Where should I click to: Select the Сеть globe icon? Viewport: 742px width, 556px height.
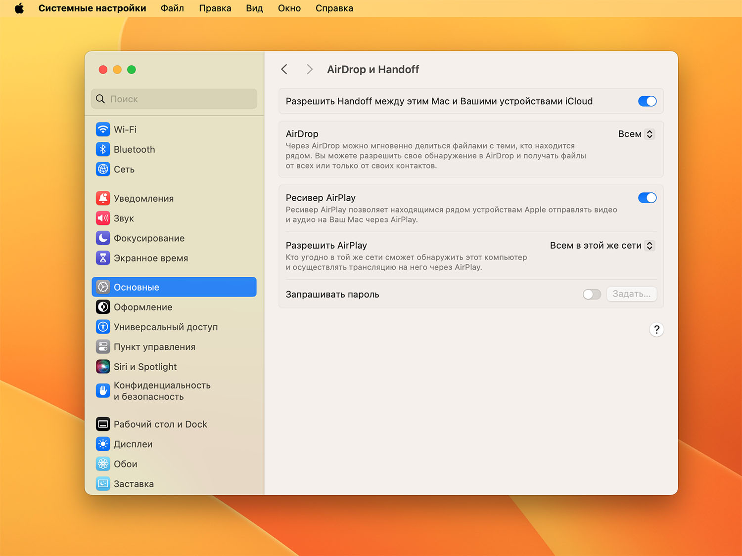tap(103, 169)
